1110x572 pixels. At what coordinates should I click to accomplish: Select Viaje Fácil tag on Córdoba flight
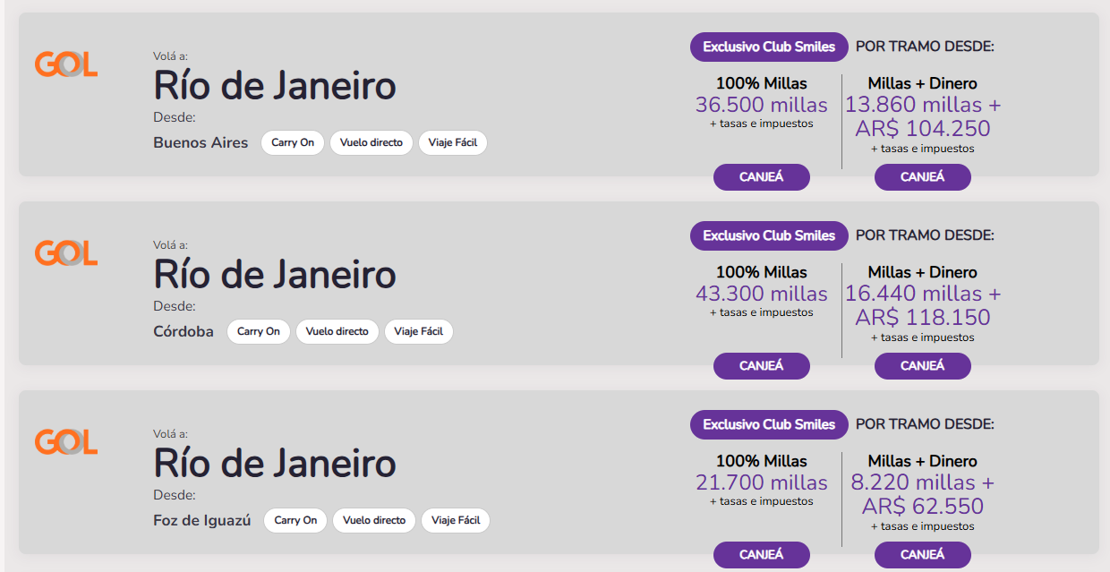pos(419,331)
